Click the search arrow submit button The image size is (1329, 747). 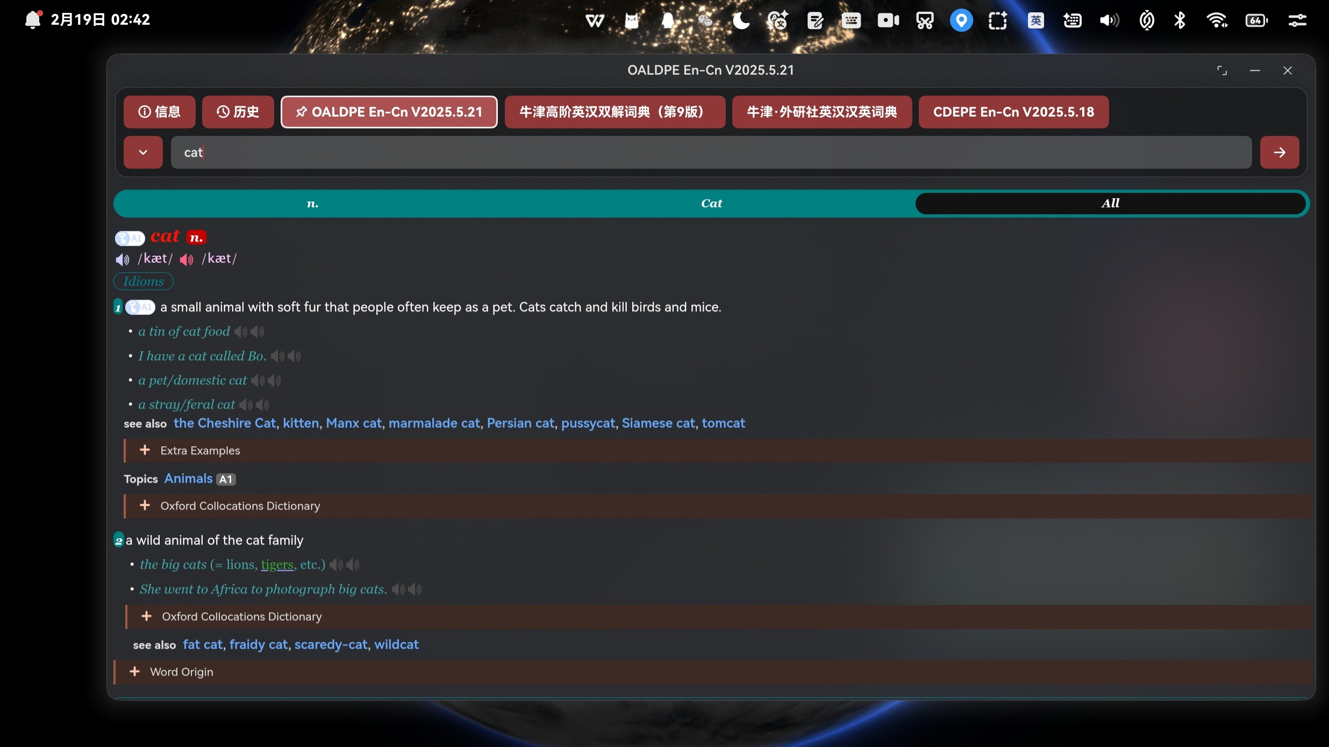[1279, 153]
